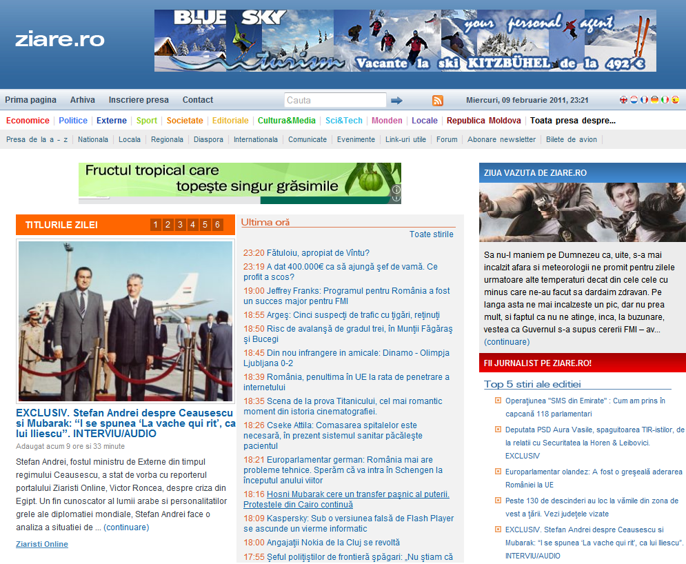Screen dimensions: 686x564
Task: Show headline number 5 in Titlurile zilei
Action: tap(205, 225)
